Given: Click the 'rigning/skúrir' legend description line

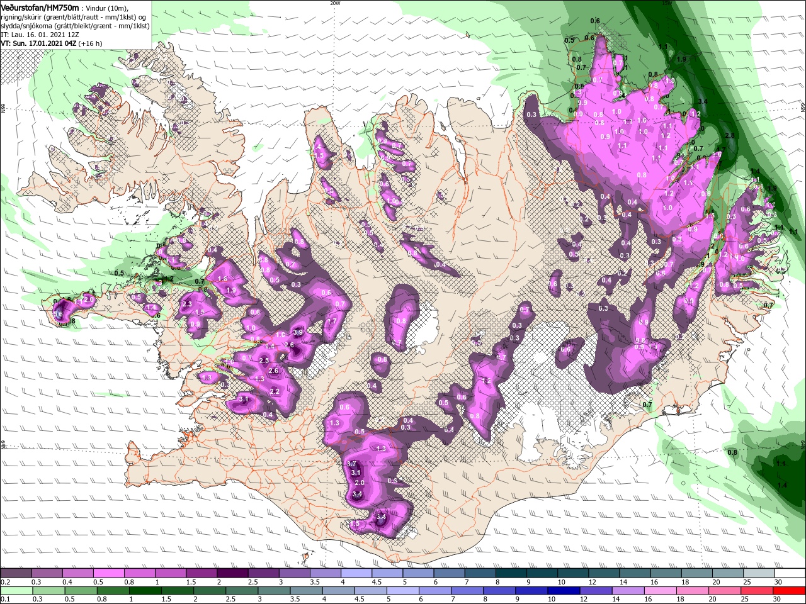Looking at the screenshot, I should (74, 16).
